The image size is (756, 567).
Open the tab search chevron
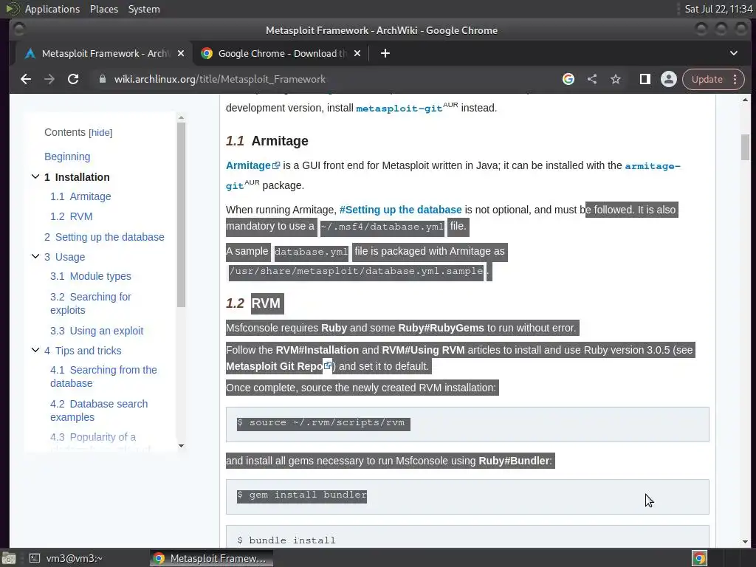(x=733, y=53)
